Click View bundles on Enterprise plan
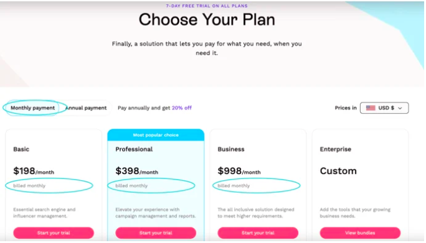The image size is (426, 243). [x=360, y=233]
